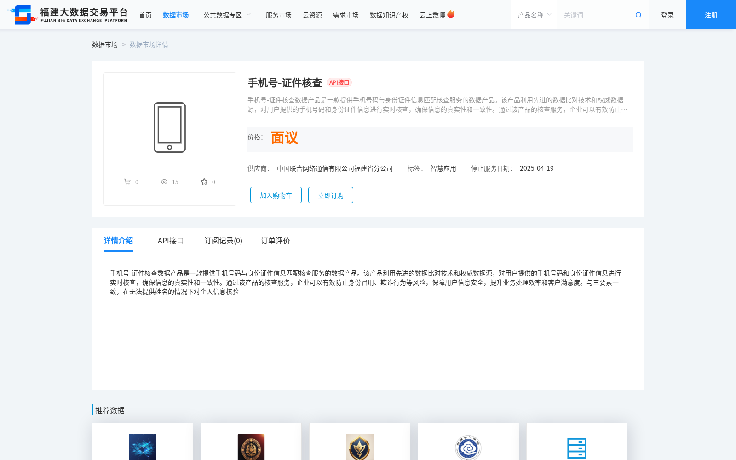
Task: Open 需求市场 navigation item
Action: 346,15
